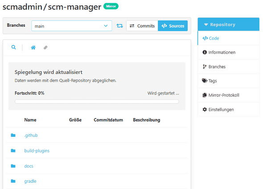Click the Commitdatum column header
Viewport: 263px width, 189px height.
tap(108, 120)
